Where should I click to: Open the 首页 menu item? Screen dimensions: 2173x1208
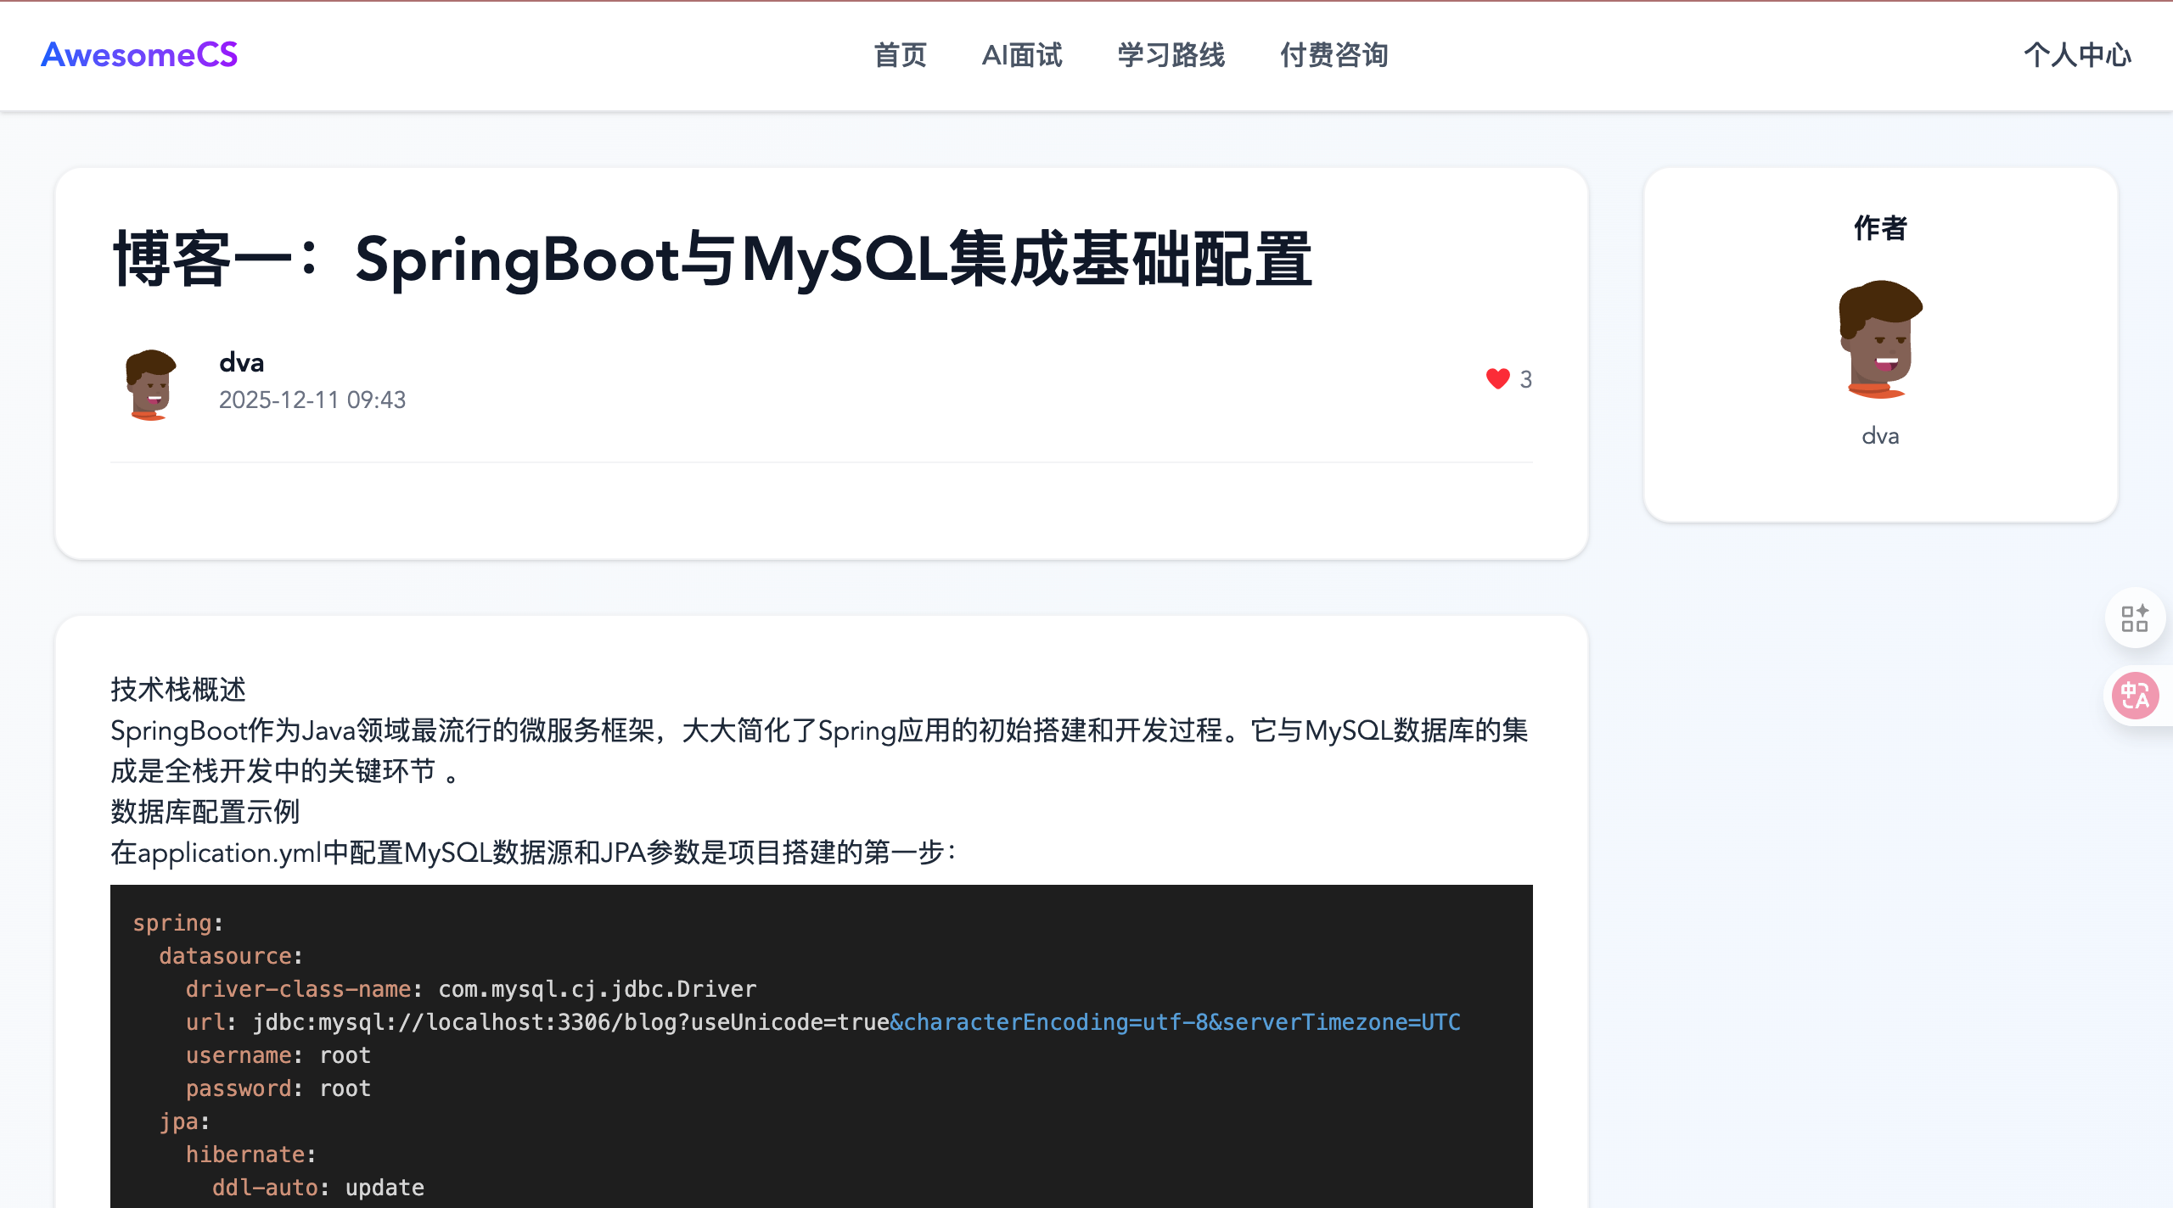pyautogui.click(x=900, y=55)
